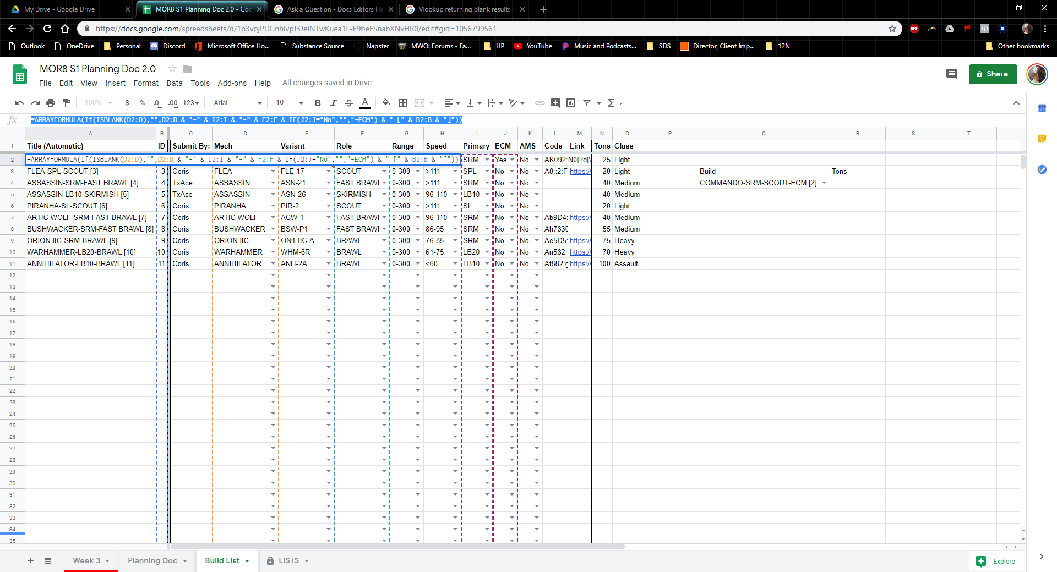The image size is (1057, 572).
Task: Click the horizontal scrollbar thumb
Action: point(397,547)
